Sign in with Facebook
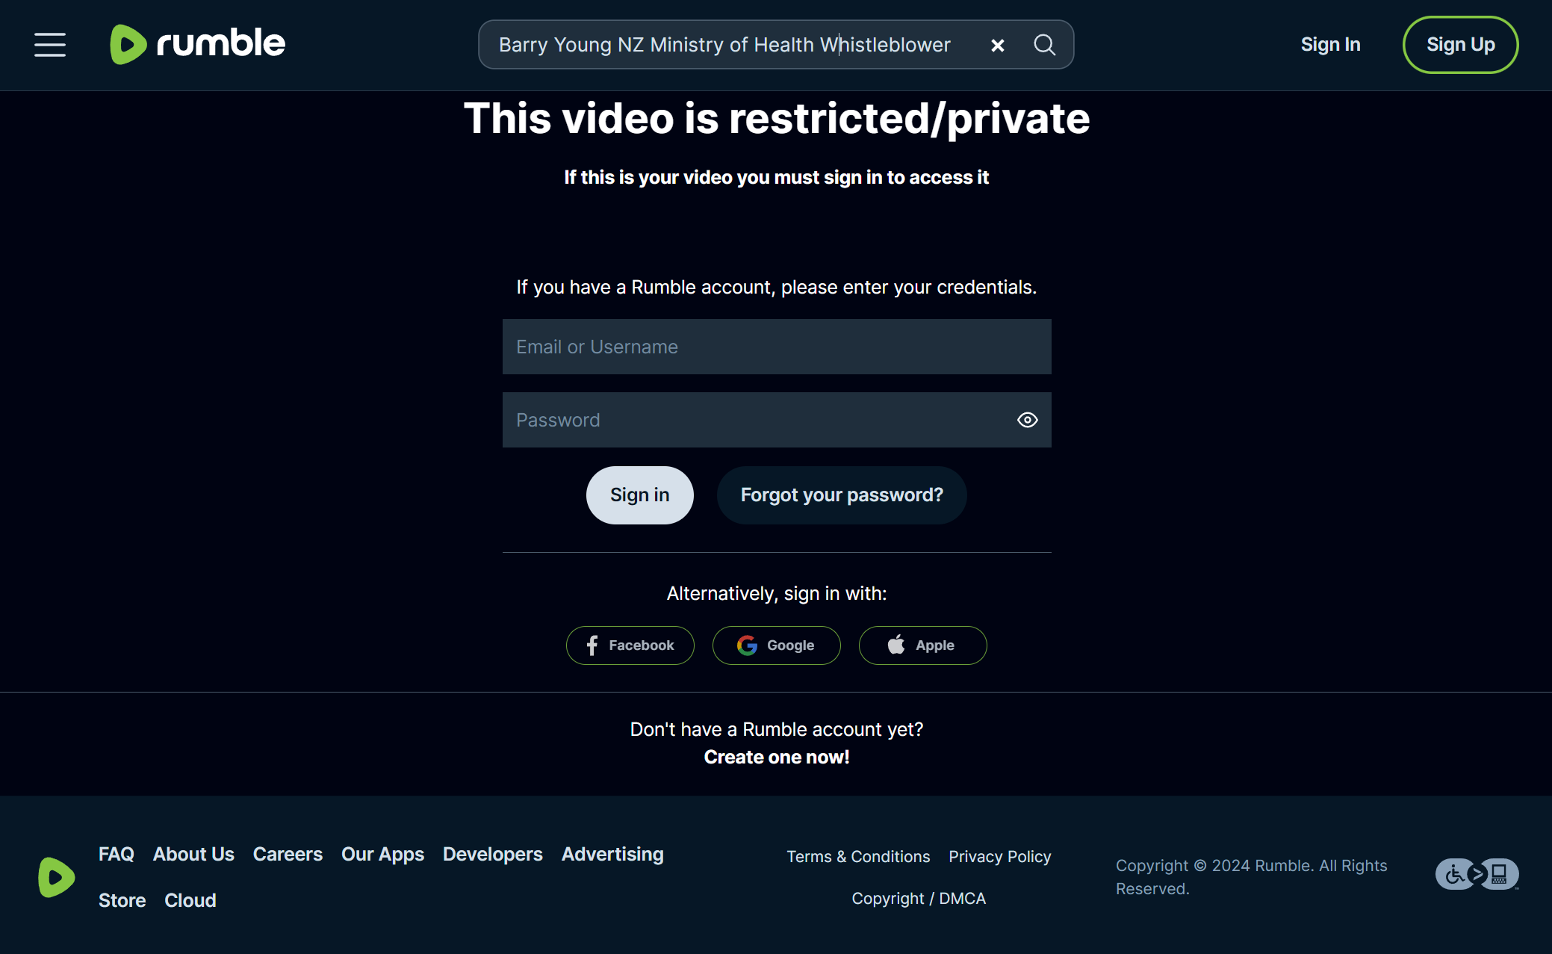The height and width of the screenshot is (954, 1552). (630, 645)
